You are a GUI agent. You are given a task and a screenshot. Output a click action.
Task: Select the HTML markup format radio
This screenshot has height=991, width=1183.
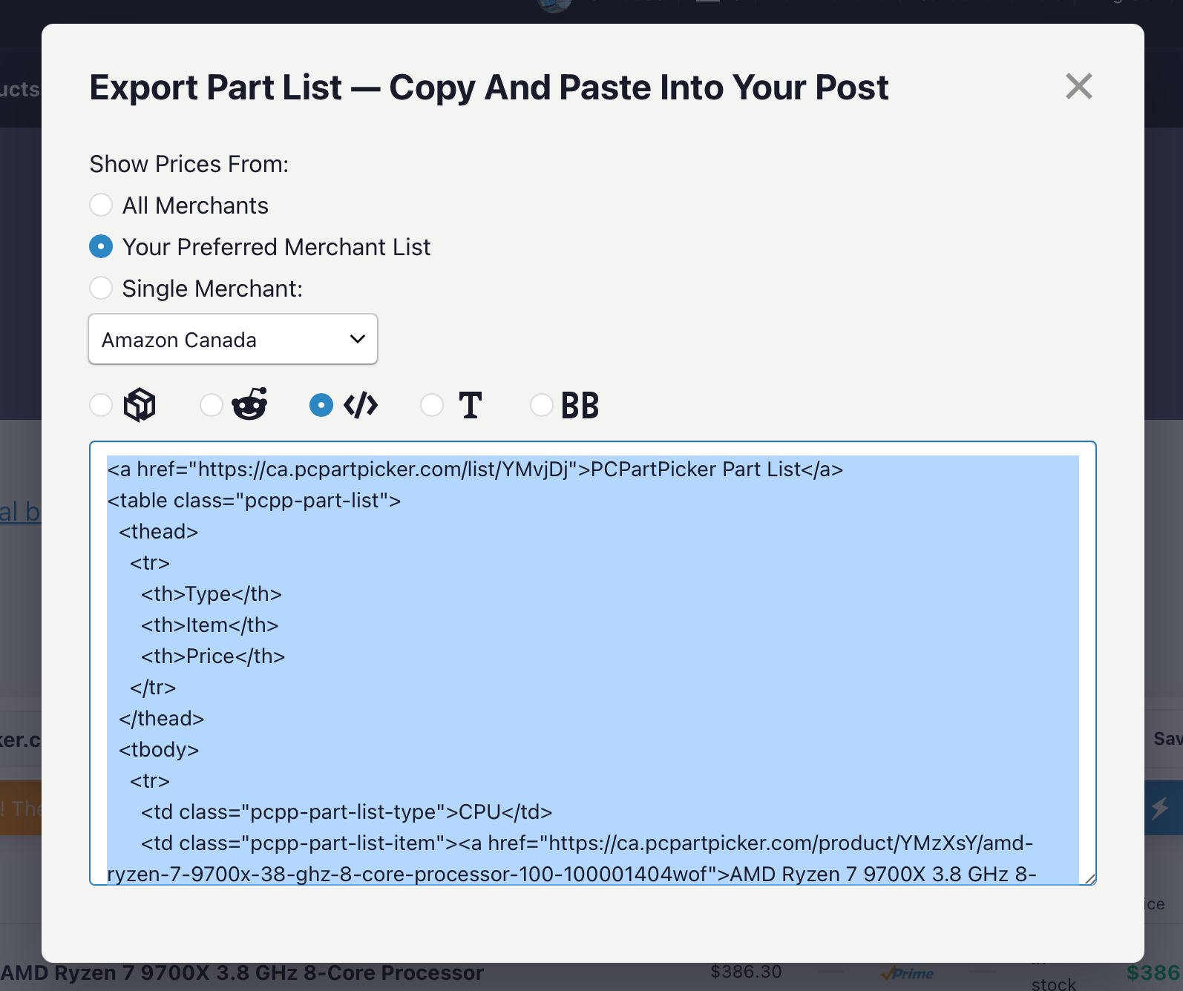click(321, 405)
